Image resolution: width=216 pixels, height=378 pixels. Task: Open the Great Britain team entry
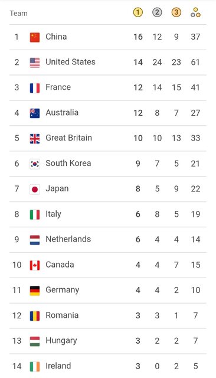tap(108, 138)
